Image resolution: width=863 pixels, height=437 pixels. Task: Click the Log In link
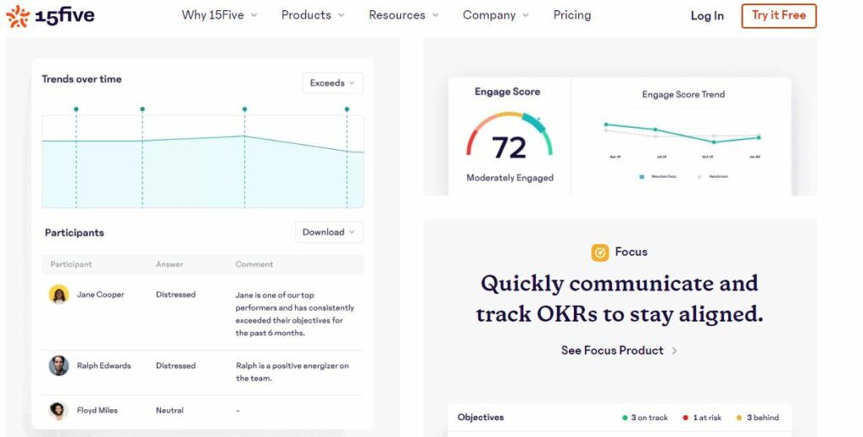click(707, 16)
